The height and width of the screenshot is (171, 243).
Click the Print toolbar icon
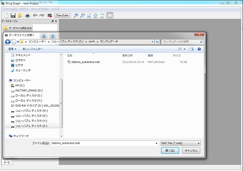pos(27,15)
